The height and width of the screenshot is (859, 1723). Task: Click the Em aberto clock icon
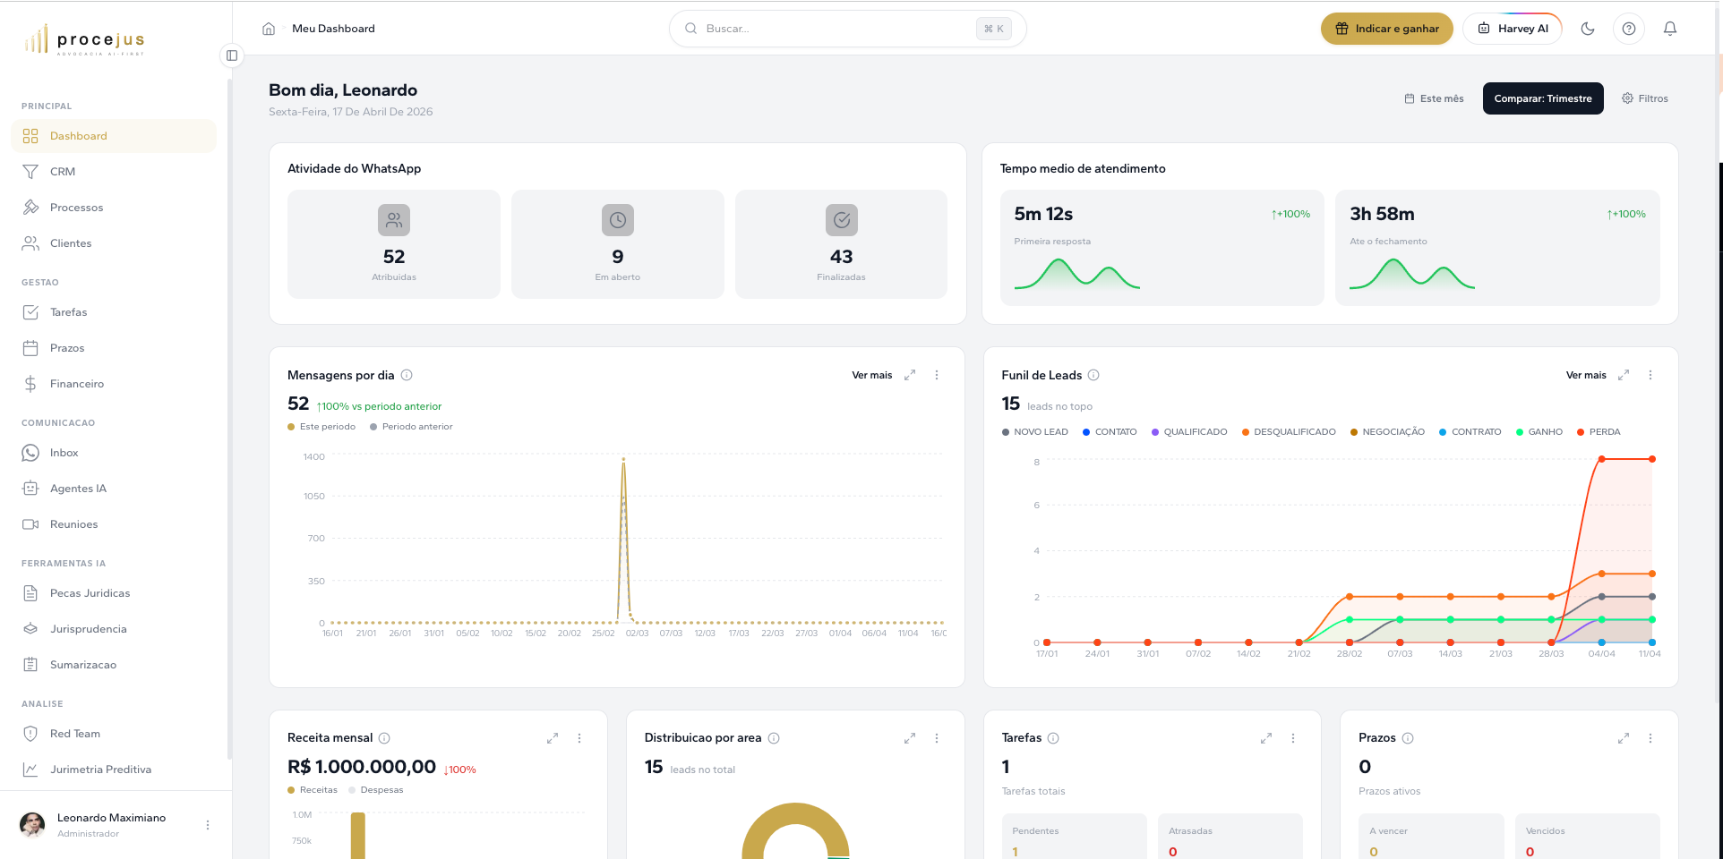[x=618, y=220]
